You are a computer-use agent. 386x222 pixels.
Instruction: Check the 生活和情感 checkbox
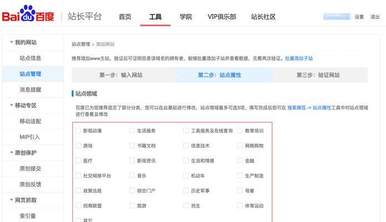186,160
